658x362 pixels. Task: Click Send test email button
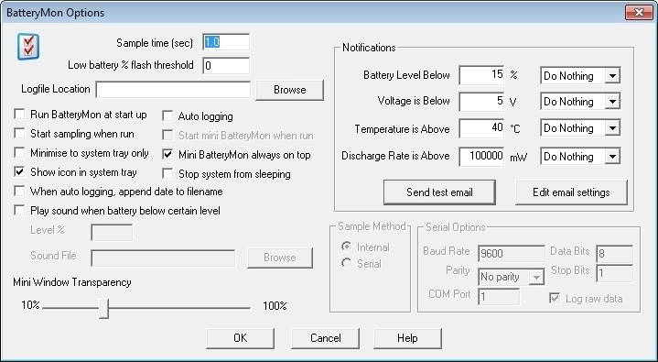click(439, 192)
